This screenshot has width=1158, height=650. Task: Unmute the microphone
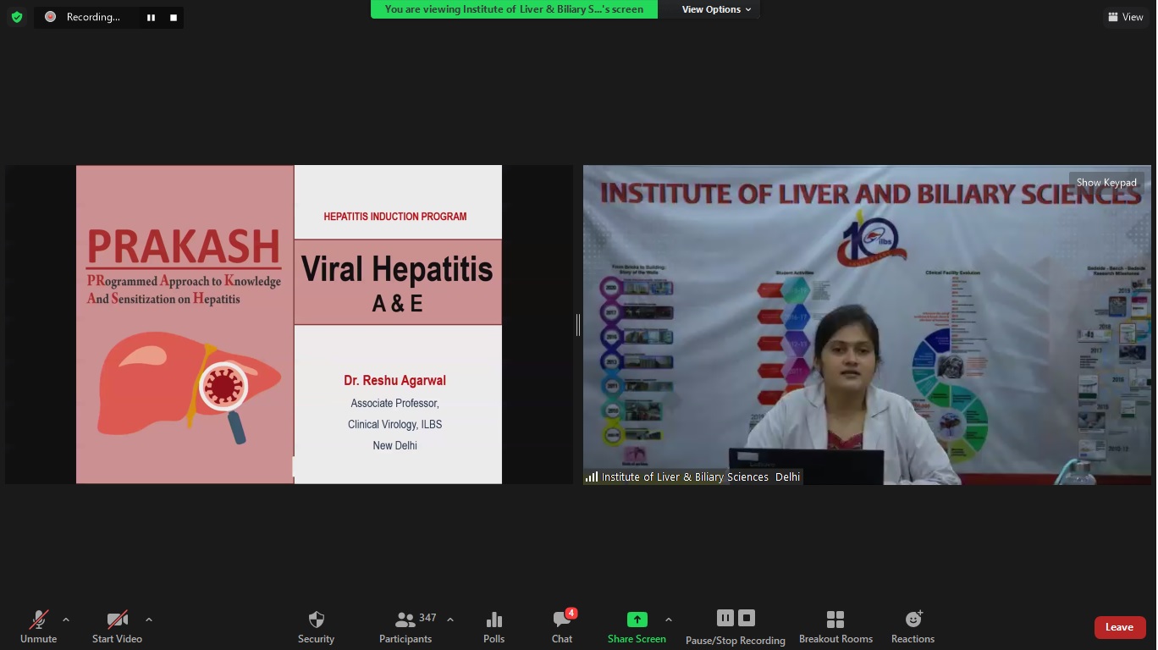39,627
